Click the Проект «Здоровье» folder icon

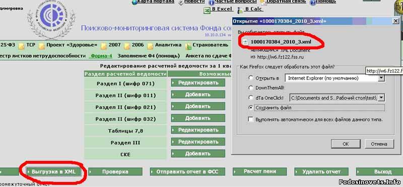pos(42,46)
